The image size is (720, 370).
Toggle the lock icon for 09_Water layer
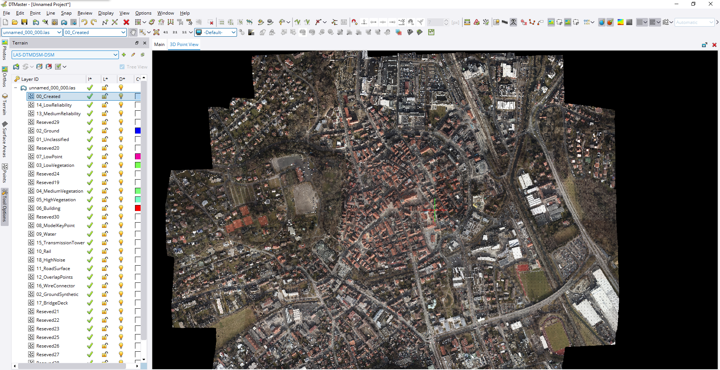point(105,234)
